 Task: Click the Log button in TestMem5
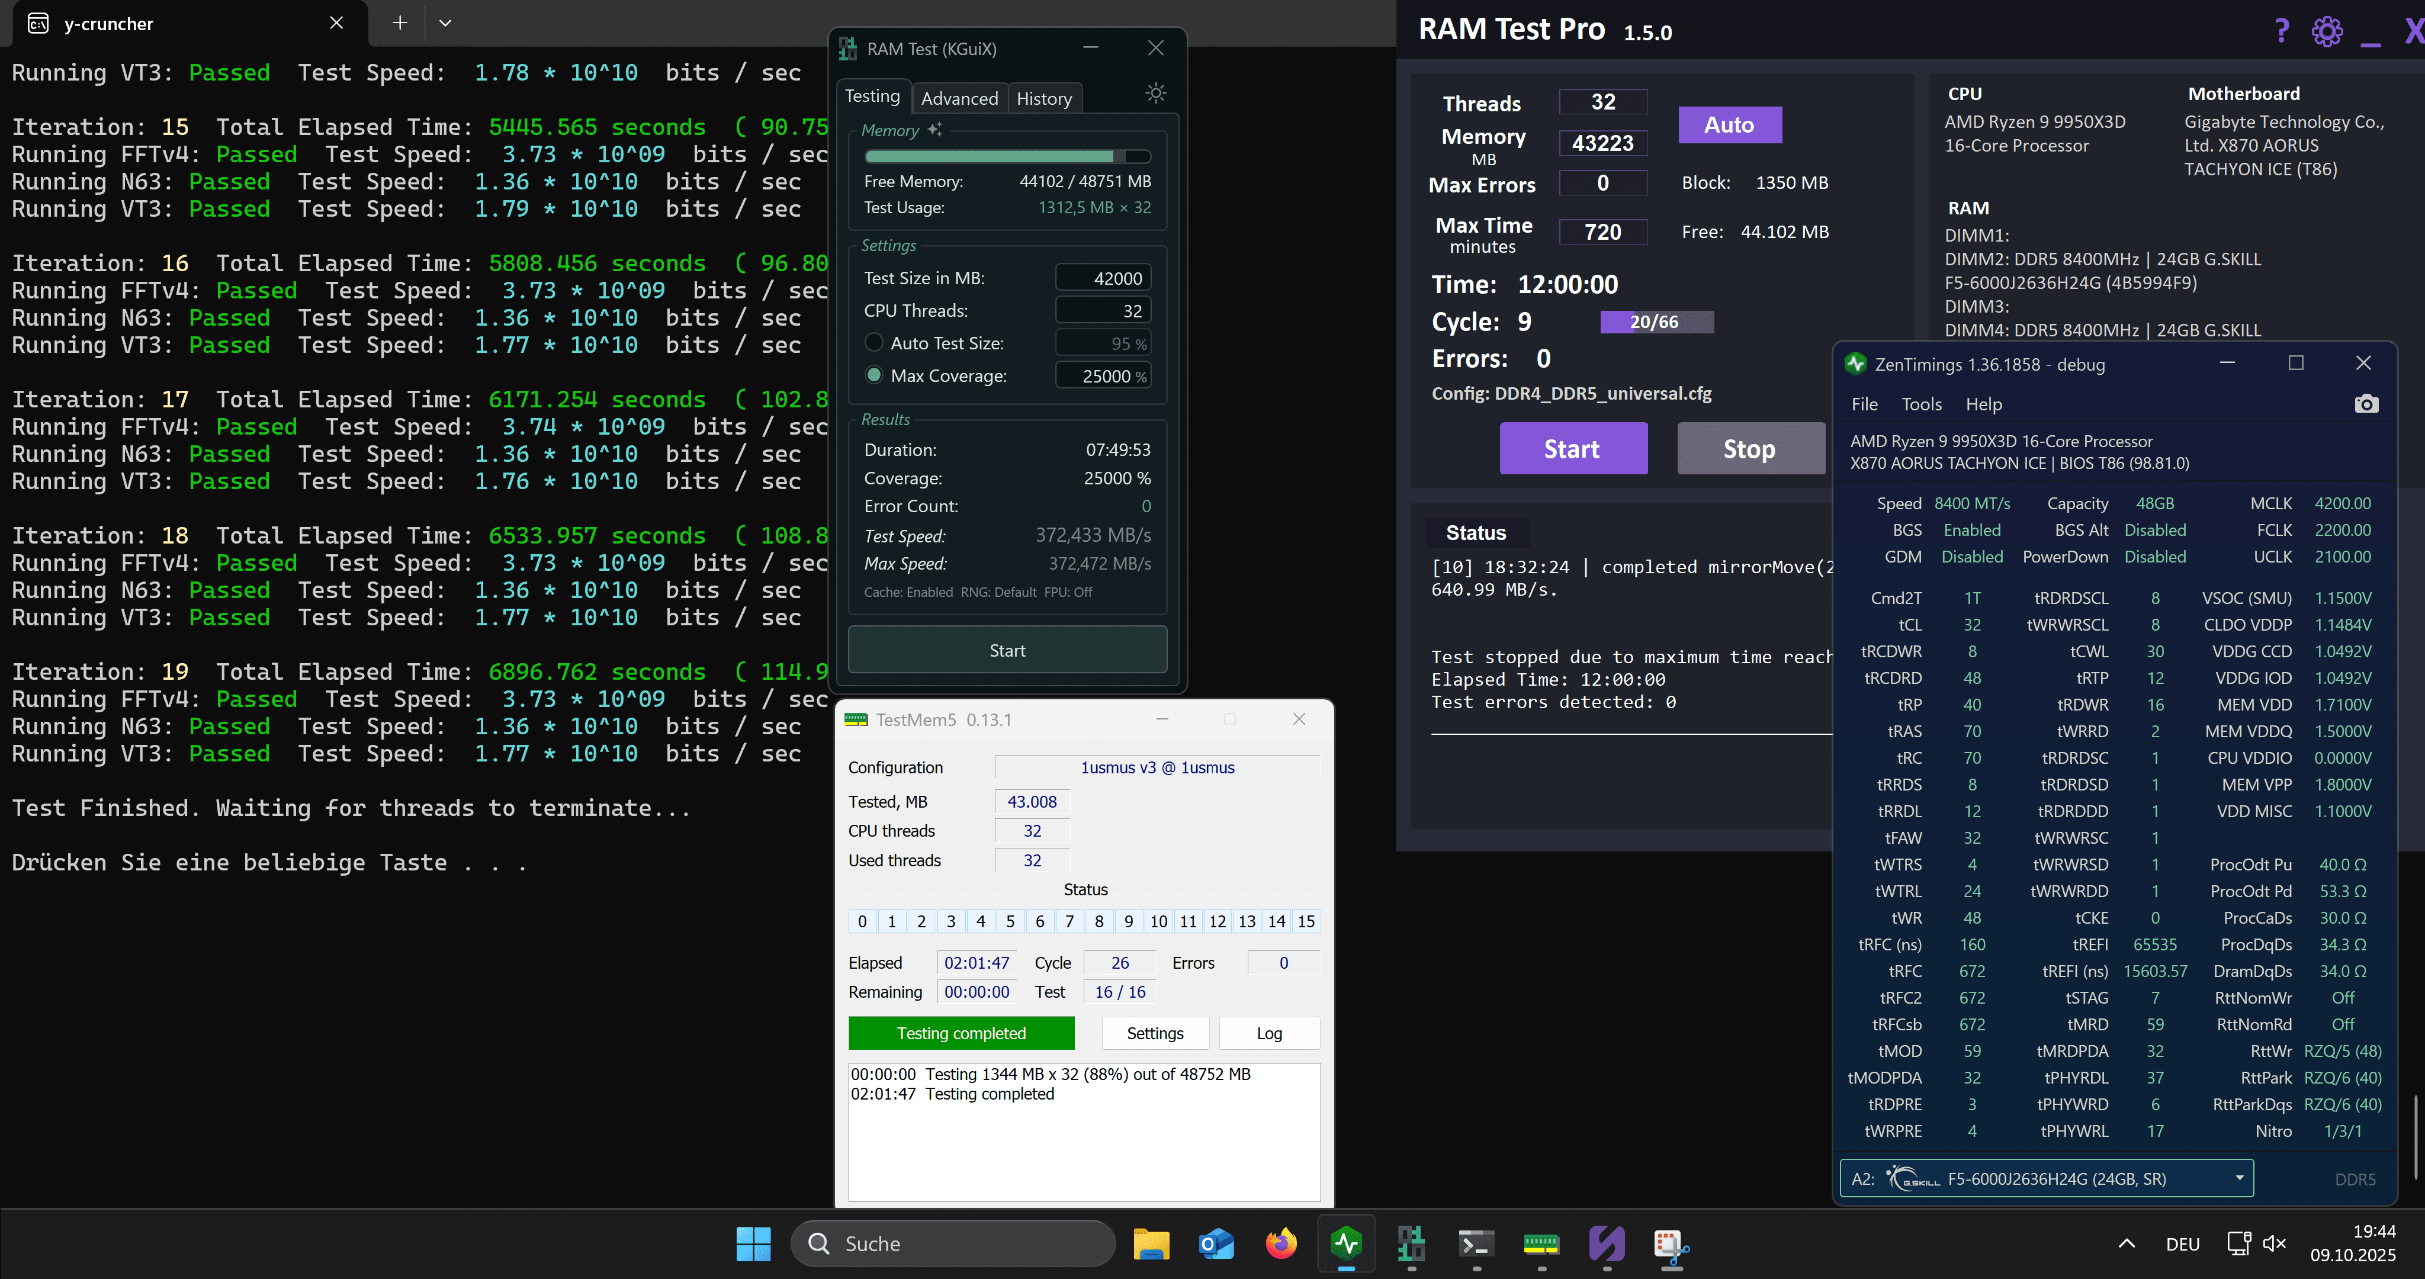1268,1033
